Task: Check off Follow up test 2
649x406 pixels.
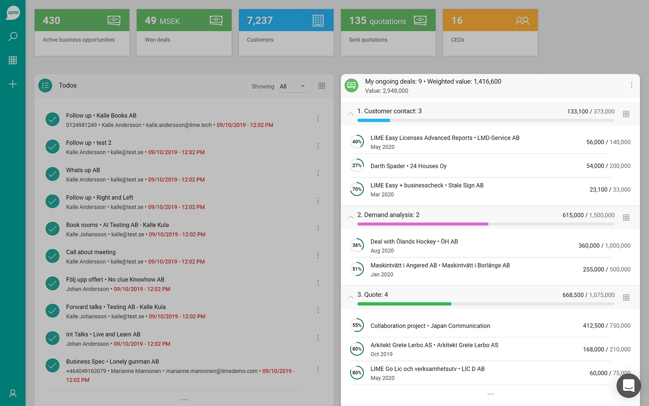Action: point(52,147)
